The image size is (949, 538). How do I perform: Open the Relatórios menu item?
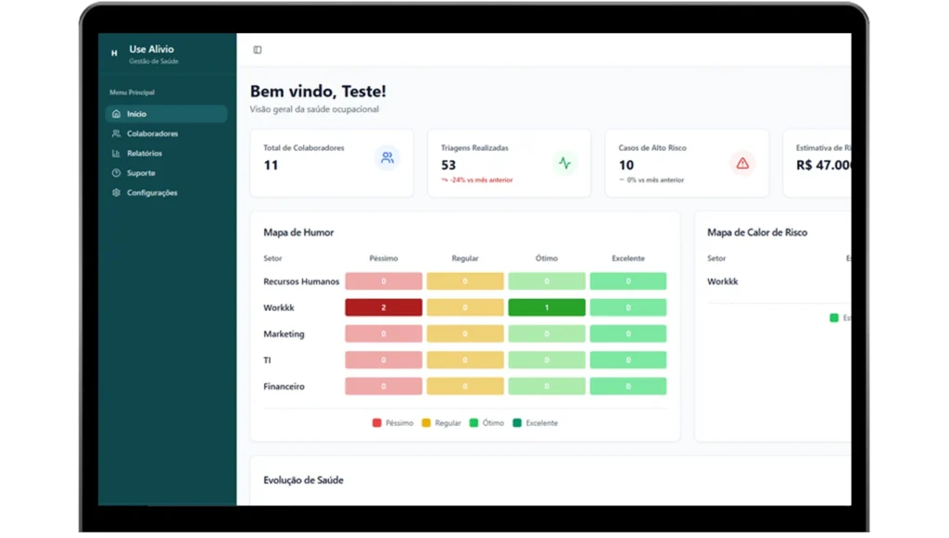pyautogui.click(x=145, y=154)
